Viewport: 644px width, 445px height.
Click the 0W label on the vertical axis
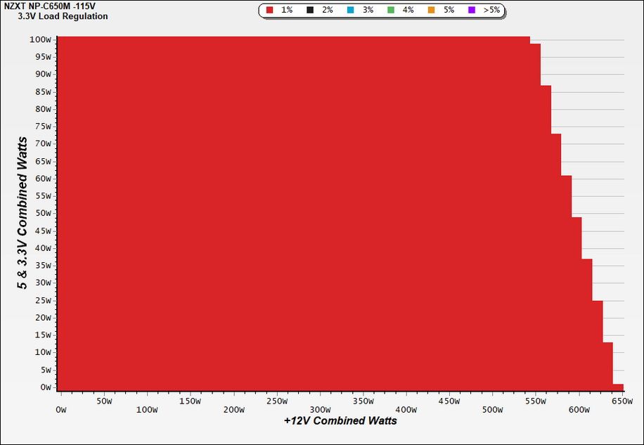(x=46, y=387)
